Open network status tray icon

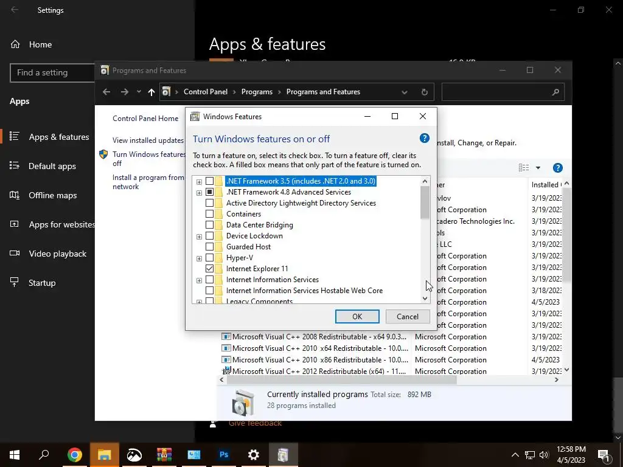click(530, 455)
